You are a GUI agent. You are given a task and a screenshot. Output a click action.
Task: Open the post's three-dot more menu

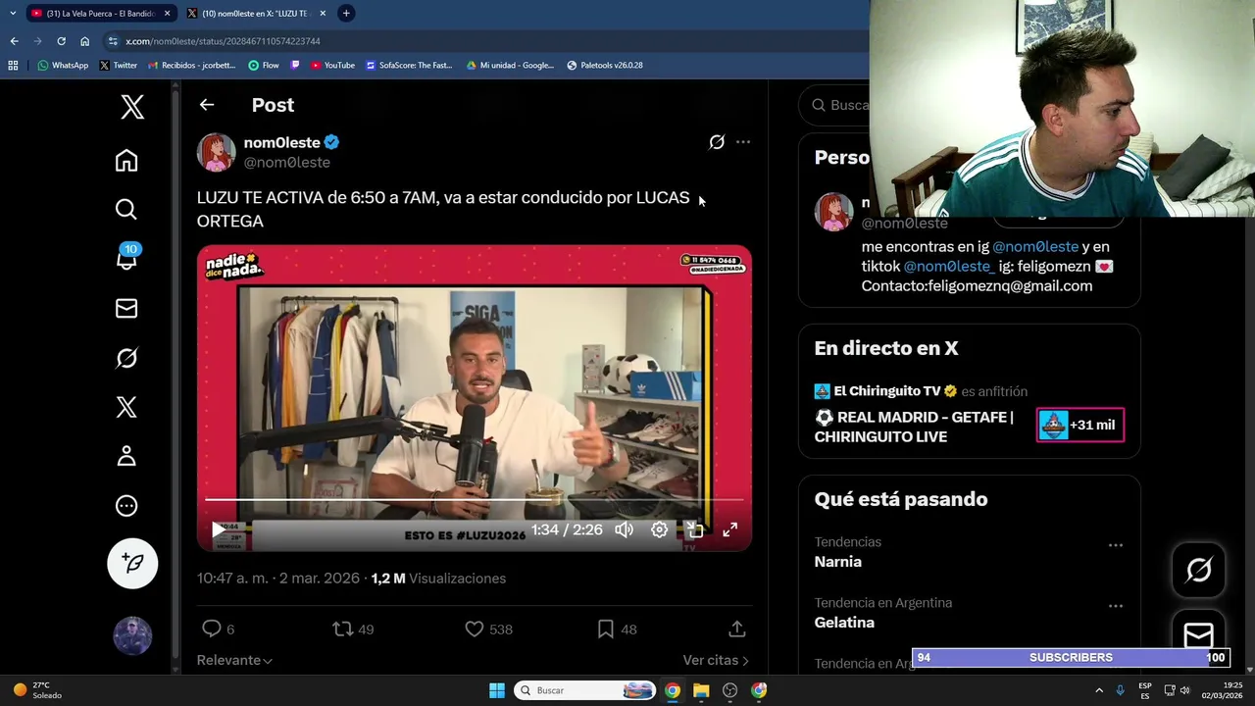click(743, 142)
